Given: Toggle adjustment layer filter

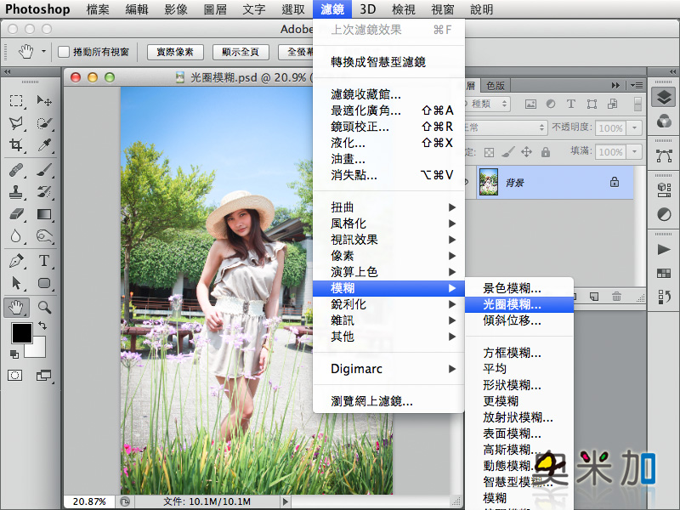Looking at the screenshot, I should (551, 104).
